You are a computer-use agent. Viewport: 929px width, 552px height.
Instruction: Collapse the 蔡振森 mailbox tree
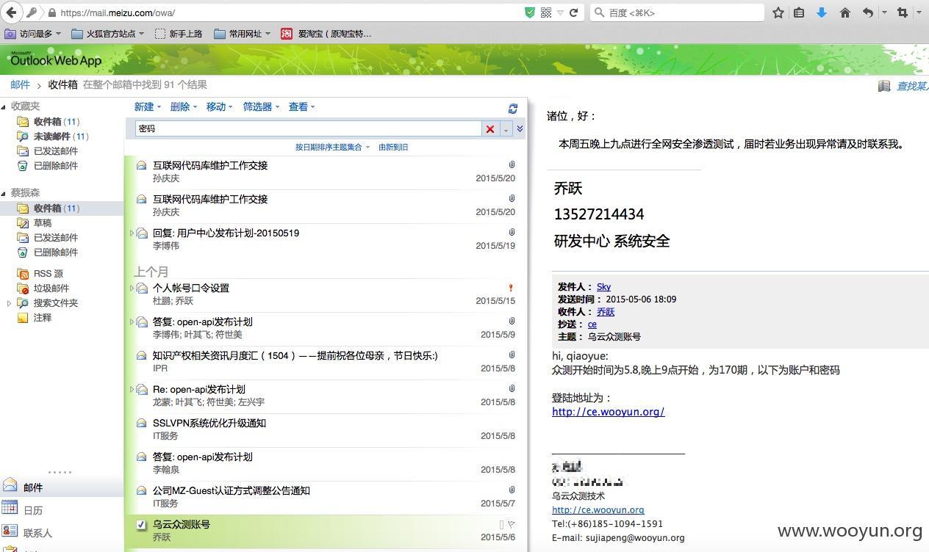click(x=4, y=194)
